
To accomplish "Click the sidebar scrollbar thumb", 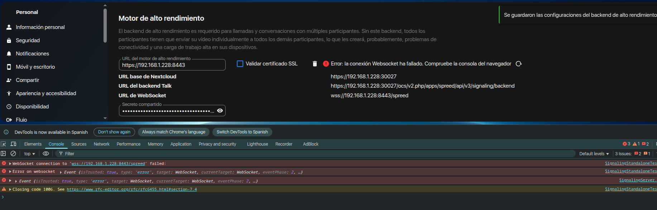I will pyautogui.click(x=105, y=25).
